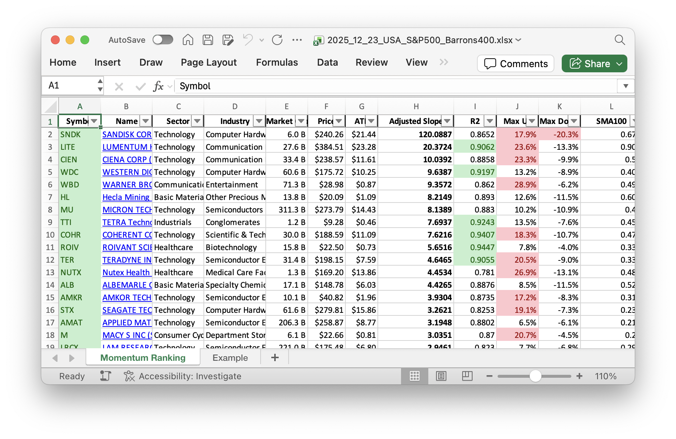Click the Undo arrow icon
Screen dimensions: 676x439
tap(248, 40)
